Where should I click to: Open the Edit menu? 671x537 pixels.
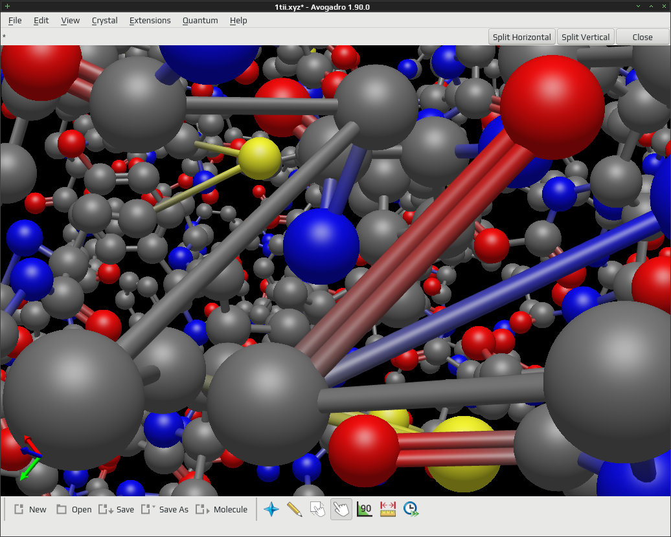(x=41, y=21)
